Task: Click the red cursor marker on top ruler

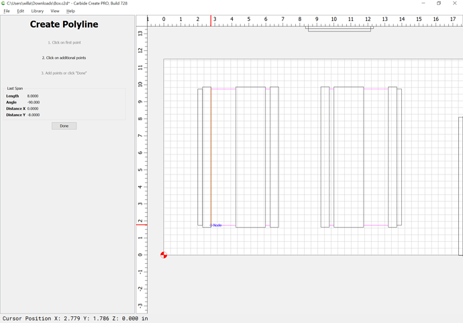Action: (x=214, y=21)
